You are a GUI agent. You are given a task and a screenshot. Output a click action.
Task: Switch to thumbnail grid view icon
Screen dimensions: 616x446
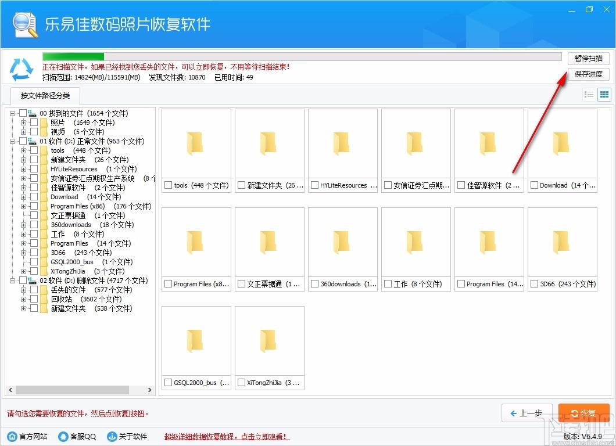tap(604, 94)
